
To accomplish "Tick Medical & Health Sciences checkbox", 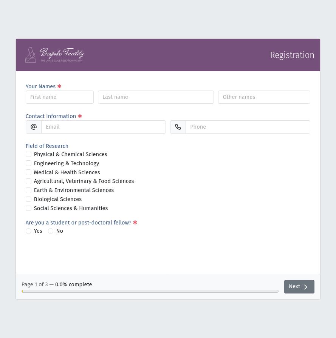I will coord(28,172).
